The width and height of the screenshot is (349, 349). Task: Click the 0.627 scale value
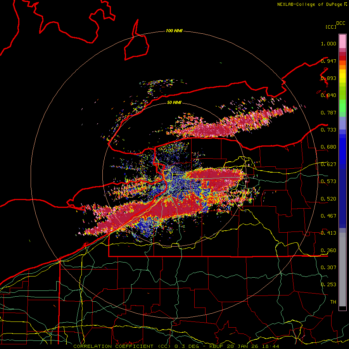coord(328,164)
